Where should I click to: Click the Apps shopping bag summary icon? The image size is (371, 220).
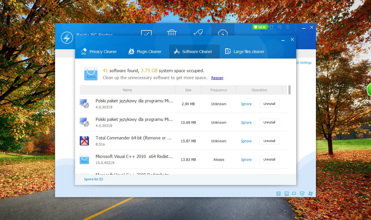[91, 74]
